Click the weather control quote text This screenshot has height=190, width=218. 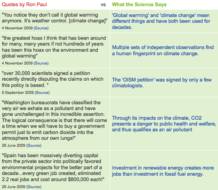[x=54, y=18]
